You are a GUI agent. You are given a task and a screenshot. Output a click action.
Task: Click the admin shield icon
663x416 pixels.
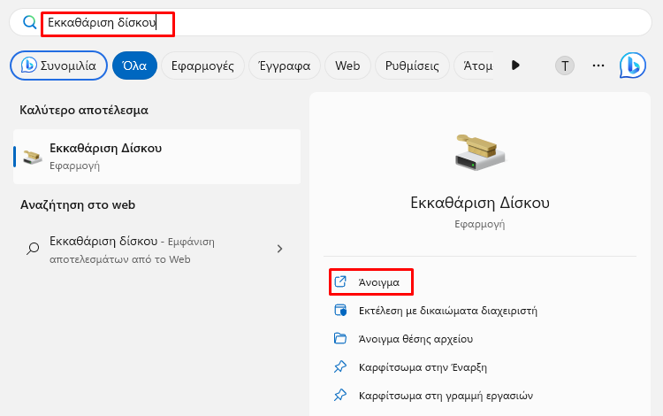click(340, 310)
